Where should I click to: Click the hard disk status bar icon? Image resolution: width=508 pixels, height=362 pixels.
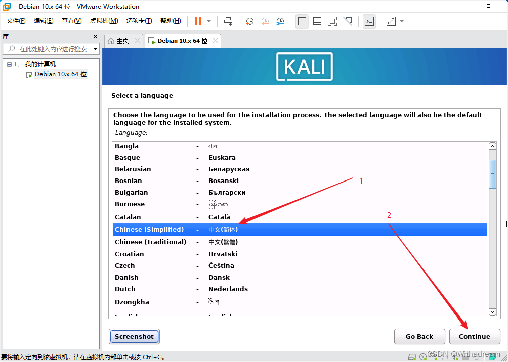pyautogui.click(x=412, y=357)
